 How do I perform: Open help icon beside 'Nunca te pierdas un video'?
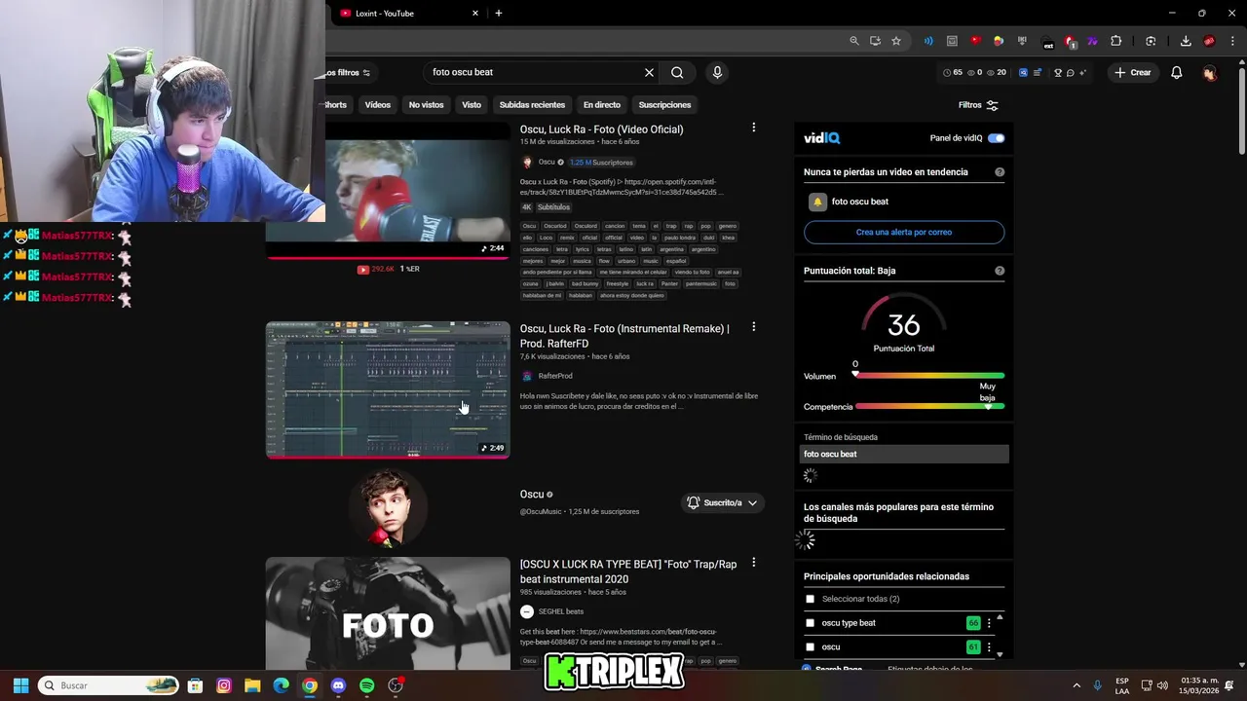pos(1000,172)
